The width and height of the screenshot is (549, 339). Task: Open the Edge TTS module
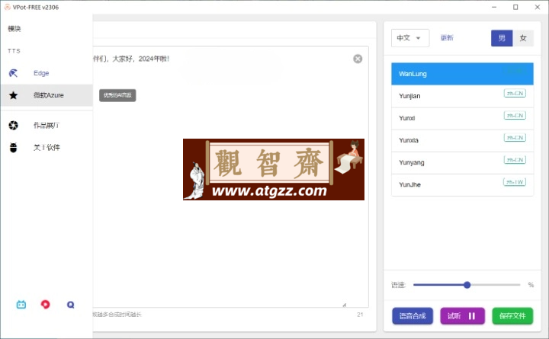pyautogui.click(x=47, y=73)
